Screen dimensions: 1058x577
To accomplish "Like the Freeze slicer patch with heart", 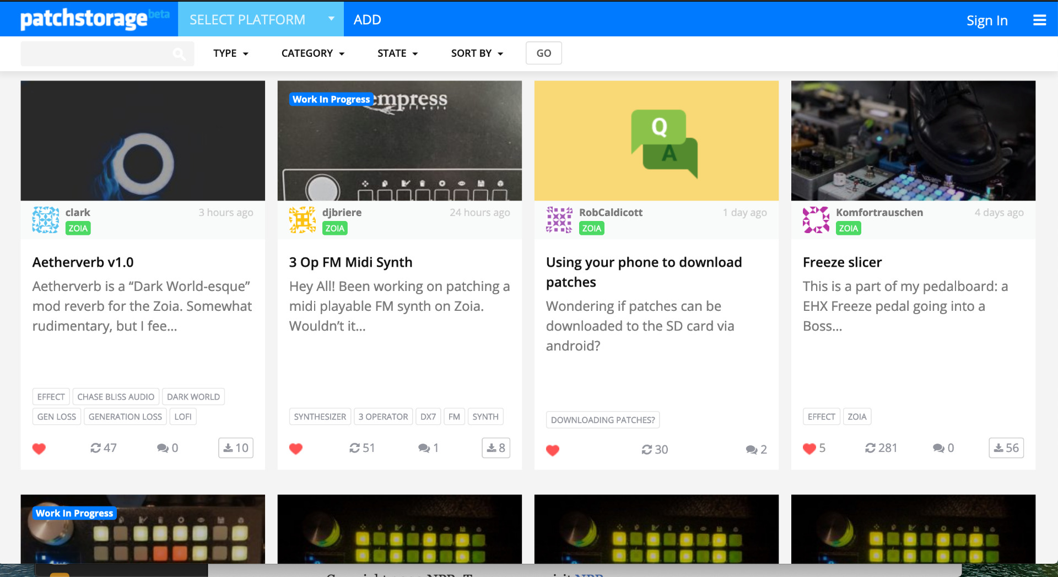I will [809, 449].
